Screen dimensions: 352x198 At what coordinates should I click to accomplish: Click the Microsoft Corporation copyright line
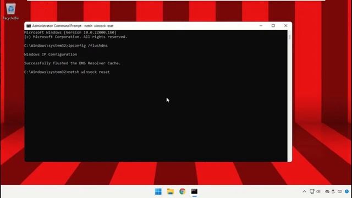tap(76, 37)
